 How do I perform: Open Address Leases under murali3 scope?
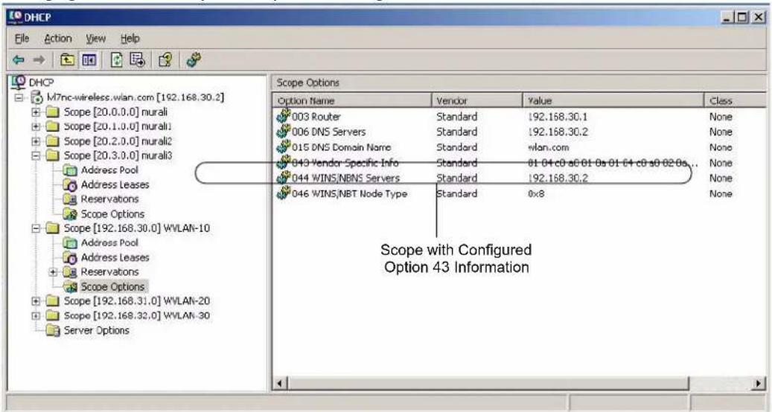115,185
